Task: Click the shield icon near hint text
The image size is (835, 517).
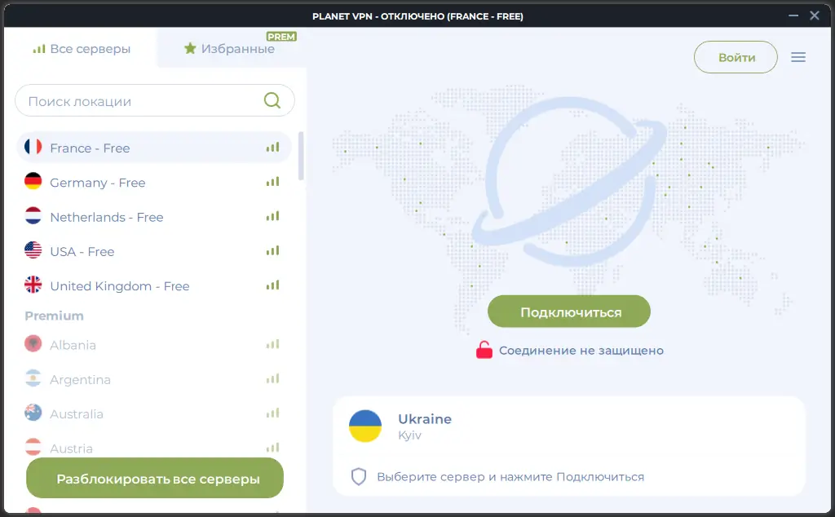Action: tap(359, 476)
